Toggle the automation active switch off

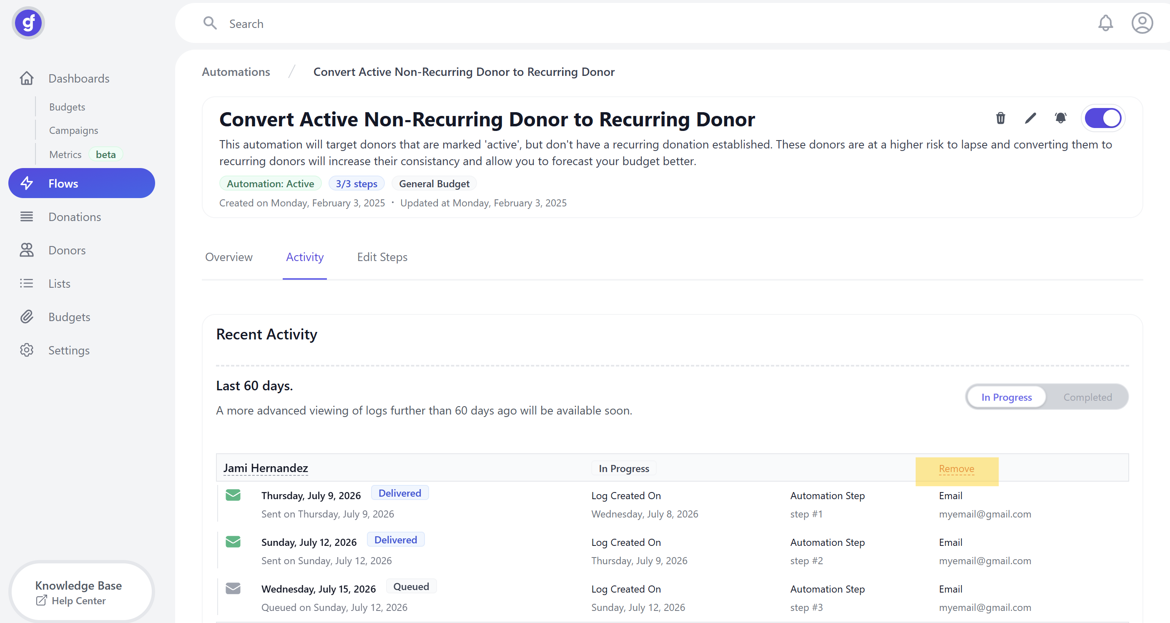pyautogui.click(x=1103, y=118)
